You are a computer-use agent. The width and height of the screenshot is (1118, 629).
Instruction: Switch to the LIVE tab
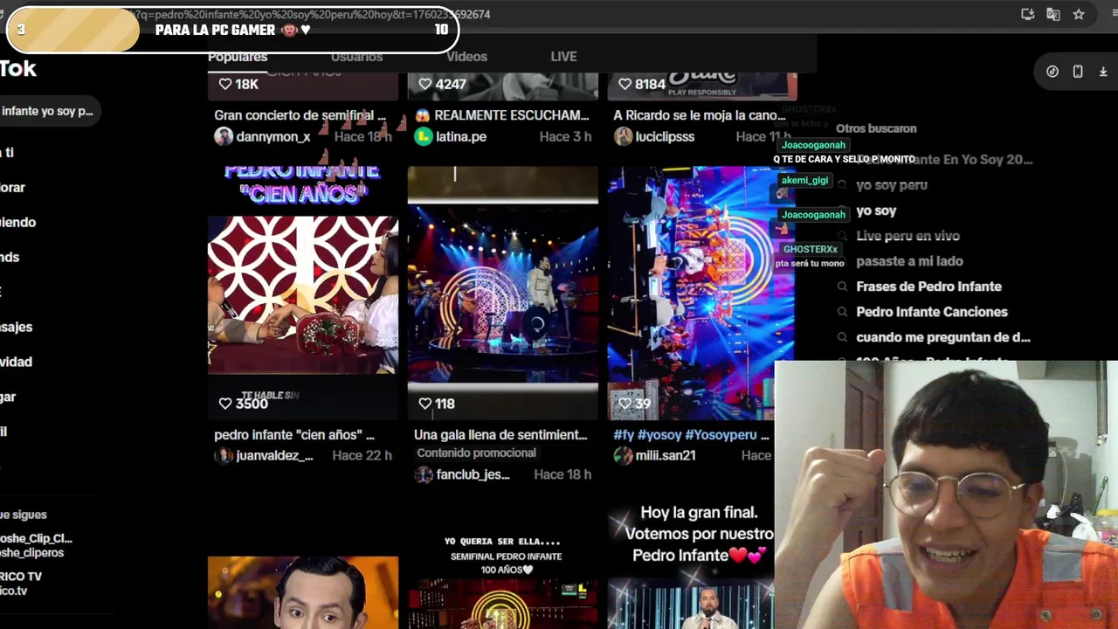pyautogui.click(x=563, y=57)
